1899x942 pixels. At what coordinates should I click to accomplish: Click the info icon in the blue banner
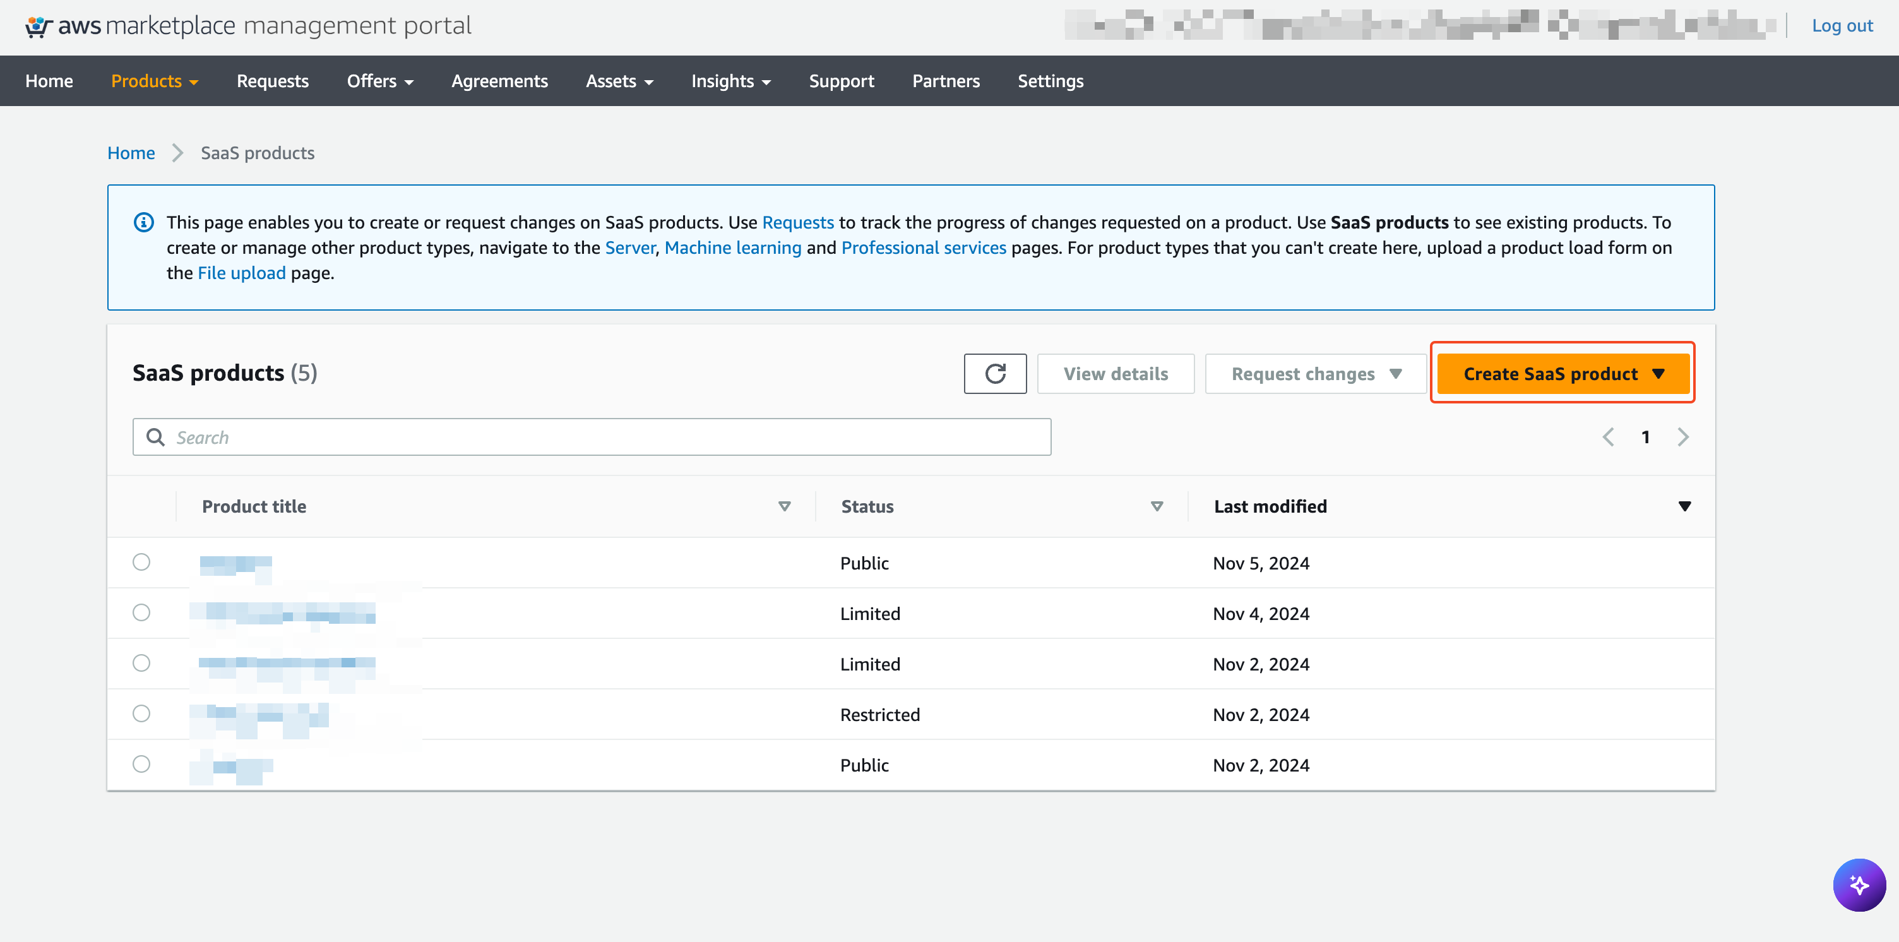coord(144,222)
